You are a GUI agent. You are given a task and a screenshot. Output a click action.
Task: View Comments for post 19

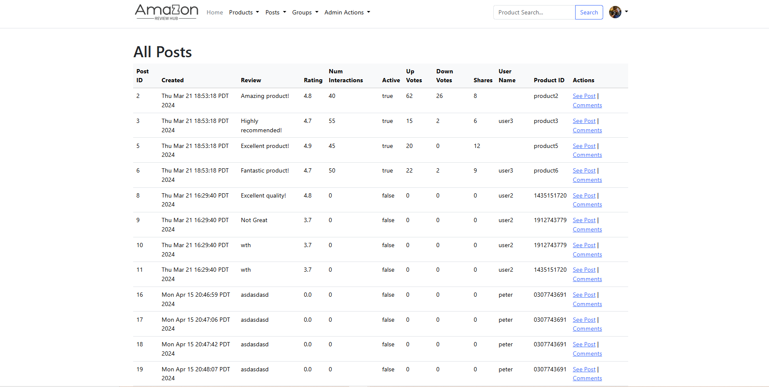(587, 378)
